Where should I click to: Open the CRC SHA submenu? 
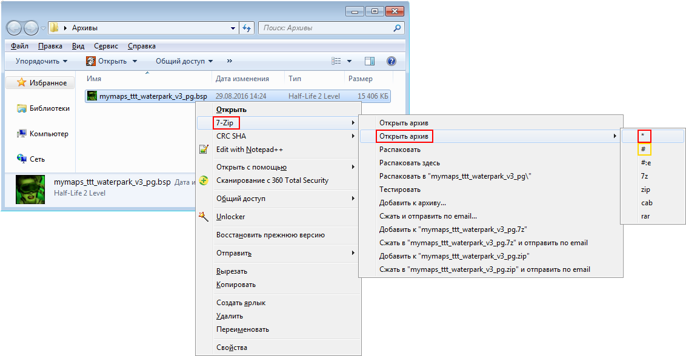[x=278, y=136]
